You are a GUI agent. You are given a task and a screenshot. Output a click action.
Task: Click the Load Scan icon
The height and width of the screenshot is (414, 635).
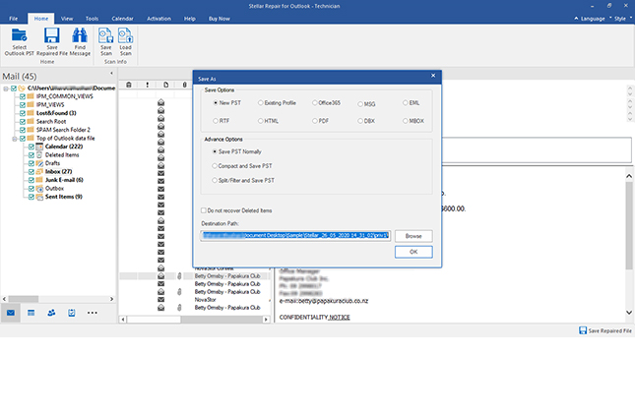[x=126, y=35]
